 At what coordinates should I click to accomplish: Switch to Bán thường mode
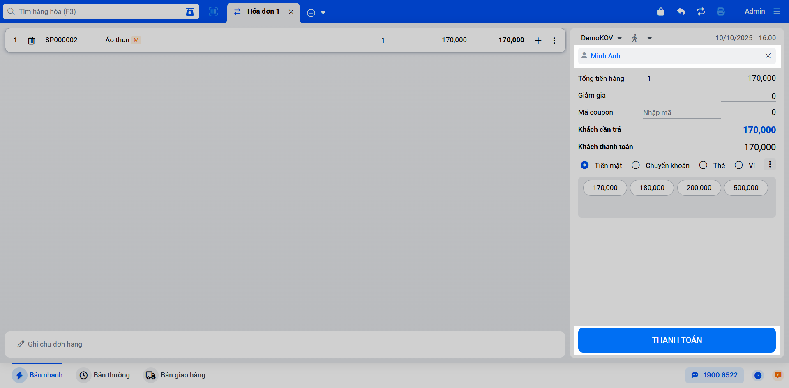(x=104, y=375)
